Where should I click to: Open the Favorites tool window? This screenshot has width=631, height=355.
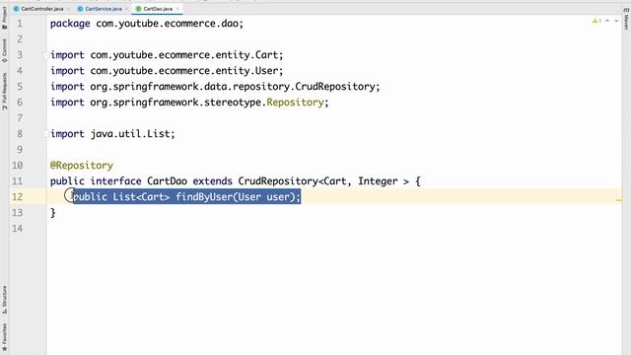tap(4, 336)
